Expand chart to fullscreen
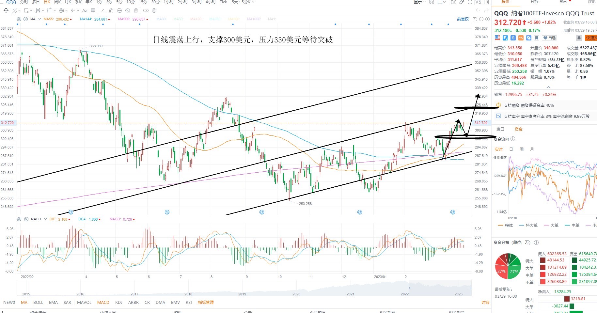 point(470,2)
